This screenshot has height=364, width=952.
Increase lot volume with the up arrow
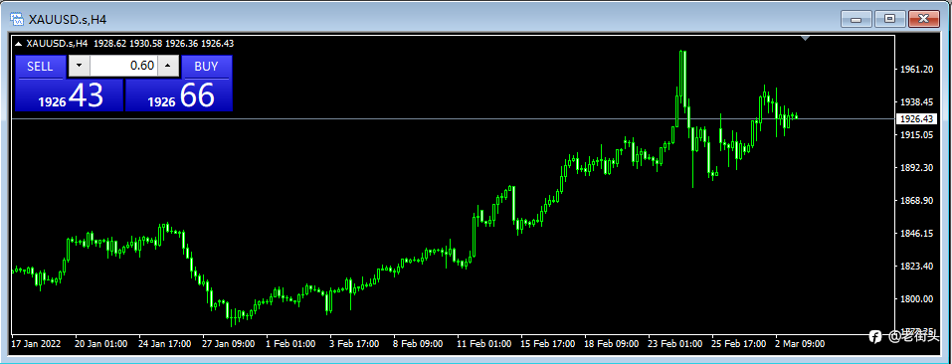[x=168, y=66]
